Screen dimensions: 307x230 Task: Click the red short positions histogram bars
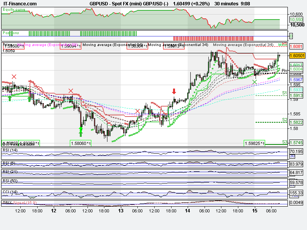click(x=213, y=38)
